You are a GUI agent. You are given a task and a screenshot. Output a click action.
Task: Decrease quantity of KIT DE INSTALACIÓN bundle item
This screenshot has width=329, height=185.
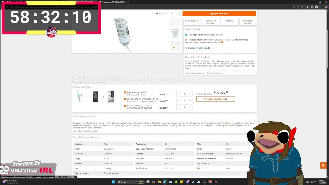point(179,94)
